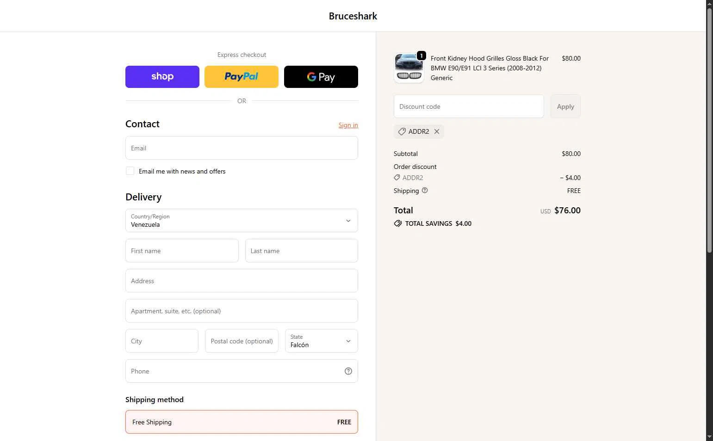Focus the First name field
This screenshot has height=441, width=713.
coord(182,251)
